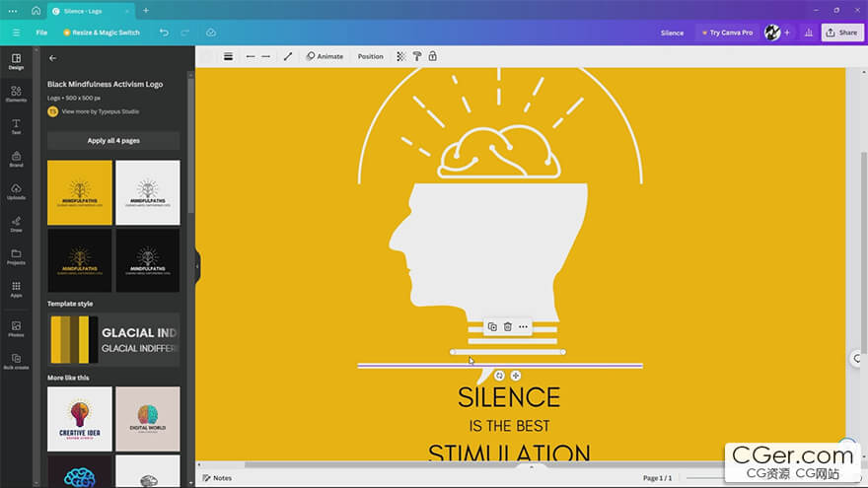Screen dimensions: 868x488
Task: Select the Draw tool in sidebar
Action: pos(16,224)
